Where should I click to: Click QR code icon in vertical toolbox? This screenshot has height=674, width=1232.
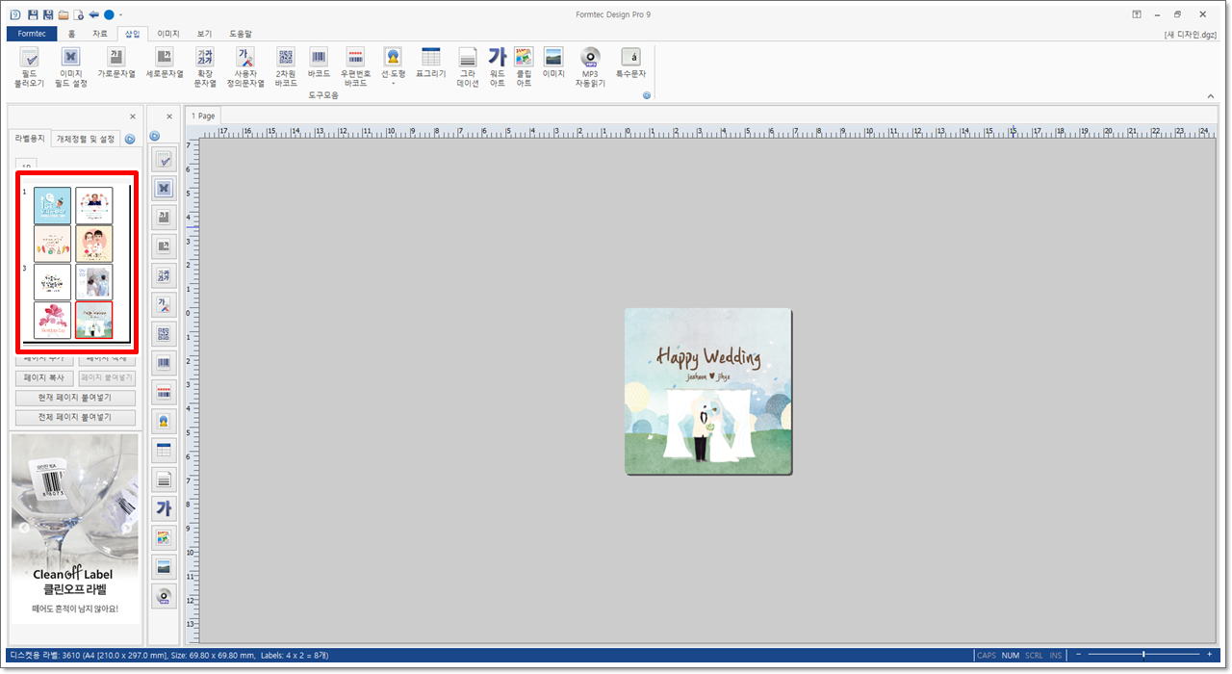(164, 334)
